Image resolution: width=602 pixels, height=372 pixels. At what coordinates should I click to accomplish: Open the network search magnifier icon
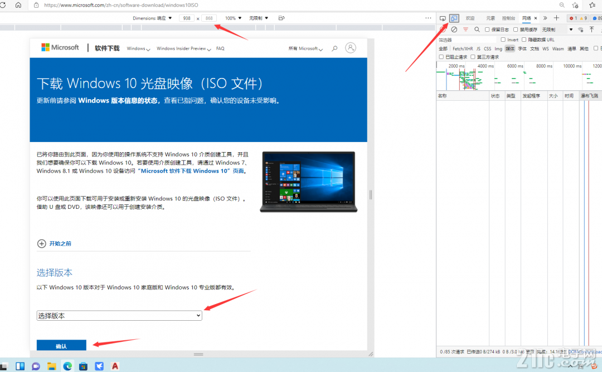click(x=477, y=30)
